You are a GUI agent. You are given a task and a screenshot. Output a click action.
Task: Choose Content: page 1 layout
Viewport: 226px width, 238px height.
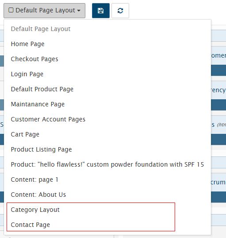34,179
